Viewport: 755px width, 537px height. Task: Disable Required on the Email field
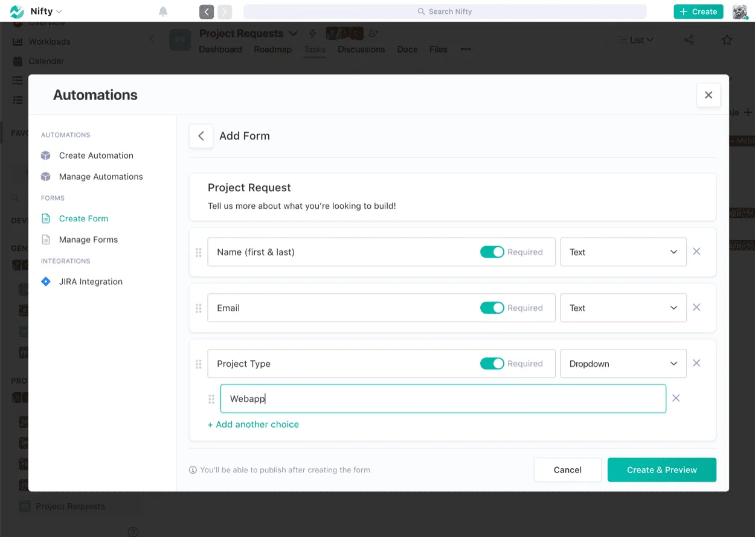point(492,308)
